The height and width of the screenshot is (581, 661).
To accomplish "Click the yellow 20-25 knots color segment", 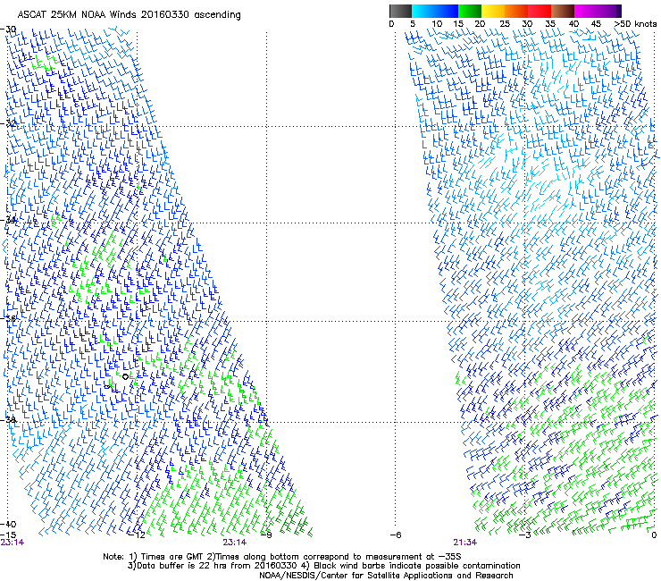I will pyautogui.click(x=493, y=11).
